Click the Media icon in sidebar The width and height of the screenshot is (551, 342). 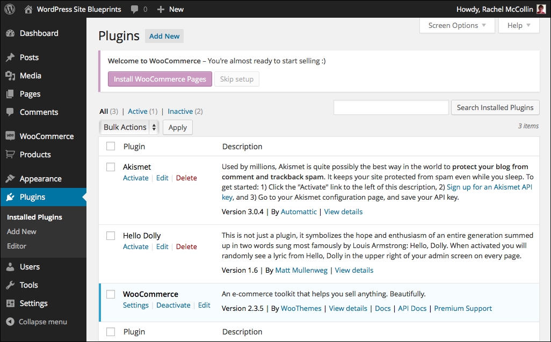10,76
